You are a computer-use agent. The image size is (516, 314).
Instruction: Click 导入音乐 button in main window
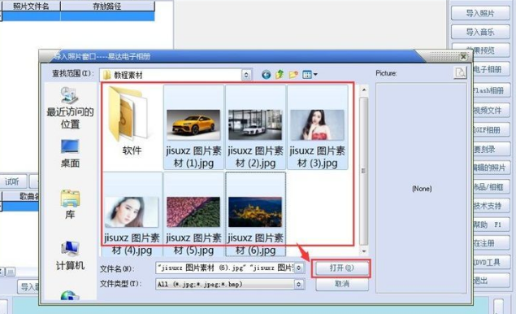pyautogui.click(x=480, y=32)
